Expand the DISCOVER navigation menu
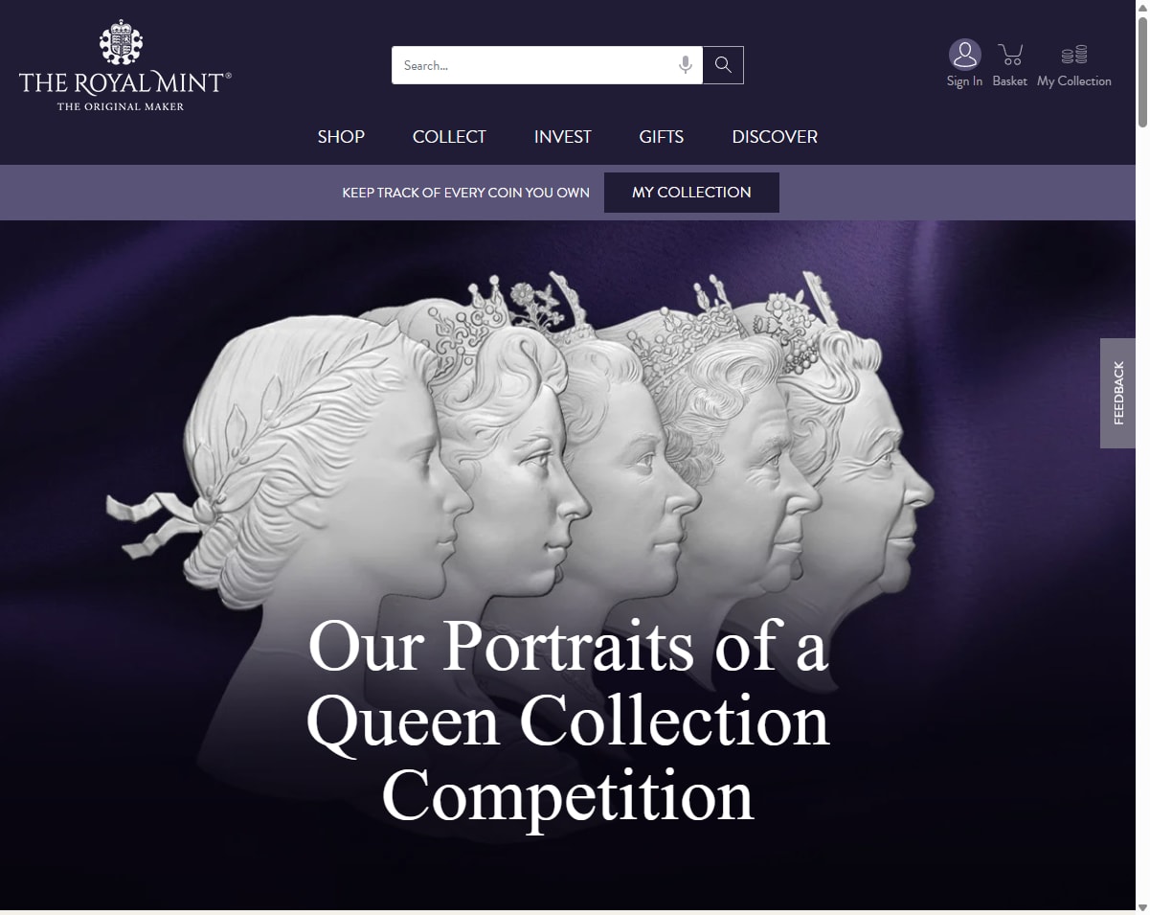 click(775, 137)
